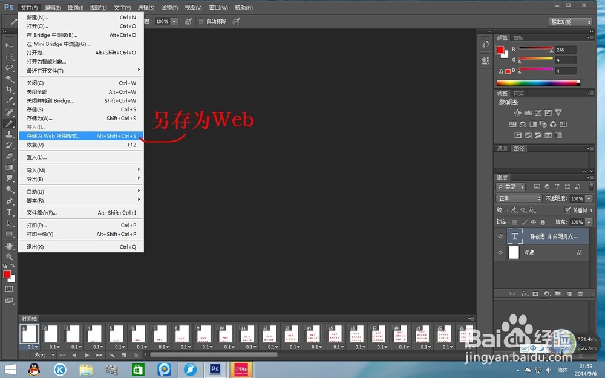Screen dimensions: 605x378
Task: Switch to the 样式 tab
Action: (x=518, y=93)
